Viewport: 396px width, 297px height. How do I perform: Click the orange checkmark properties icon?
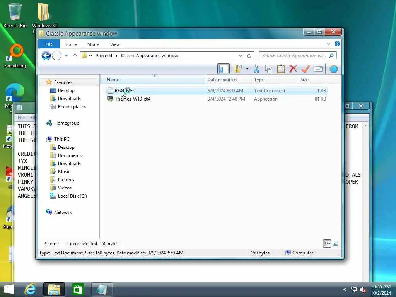(x=306, y=69)
